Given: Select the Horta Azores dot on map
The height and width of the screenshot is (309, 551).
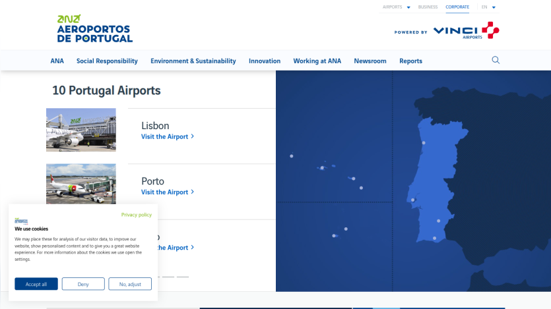Looking at the screenshot, I should click(322, 168).
